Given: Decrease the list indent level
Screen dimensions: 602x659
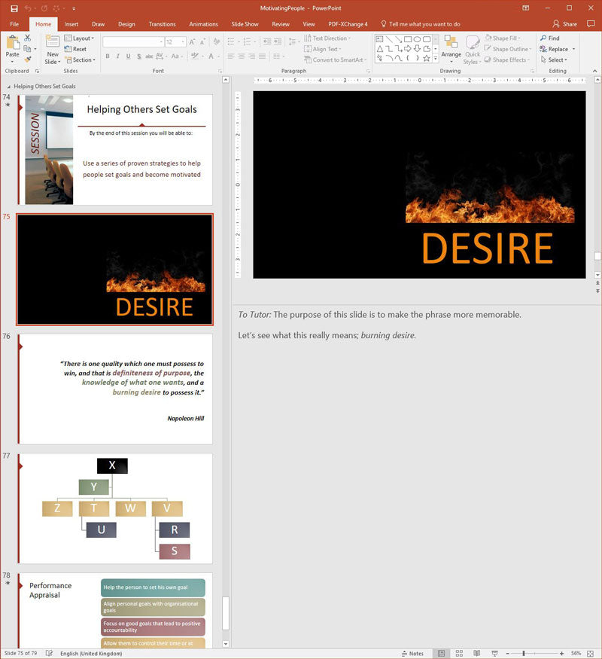Looking at the screenshot, I should click(267, 41).
